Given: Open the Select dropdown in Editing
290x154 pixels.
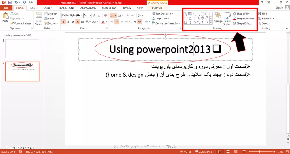Looking at the screenshot, I should click(265, 23).
